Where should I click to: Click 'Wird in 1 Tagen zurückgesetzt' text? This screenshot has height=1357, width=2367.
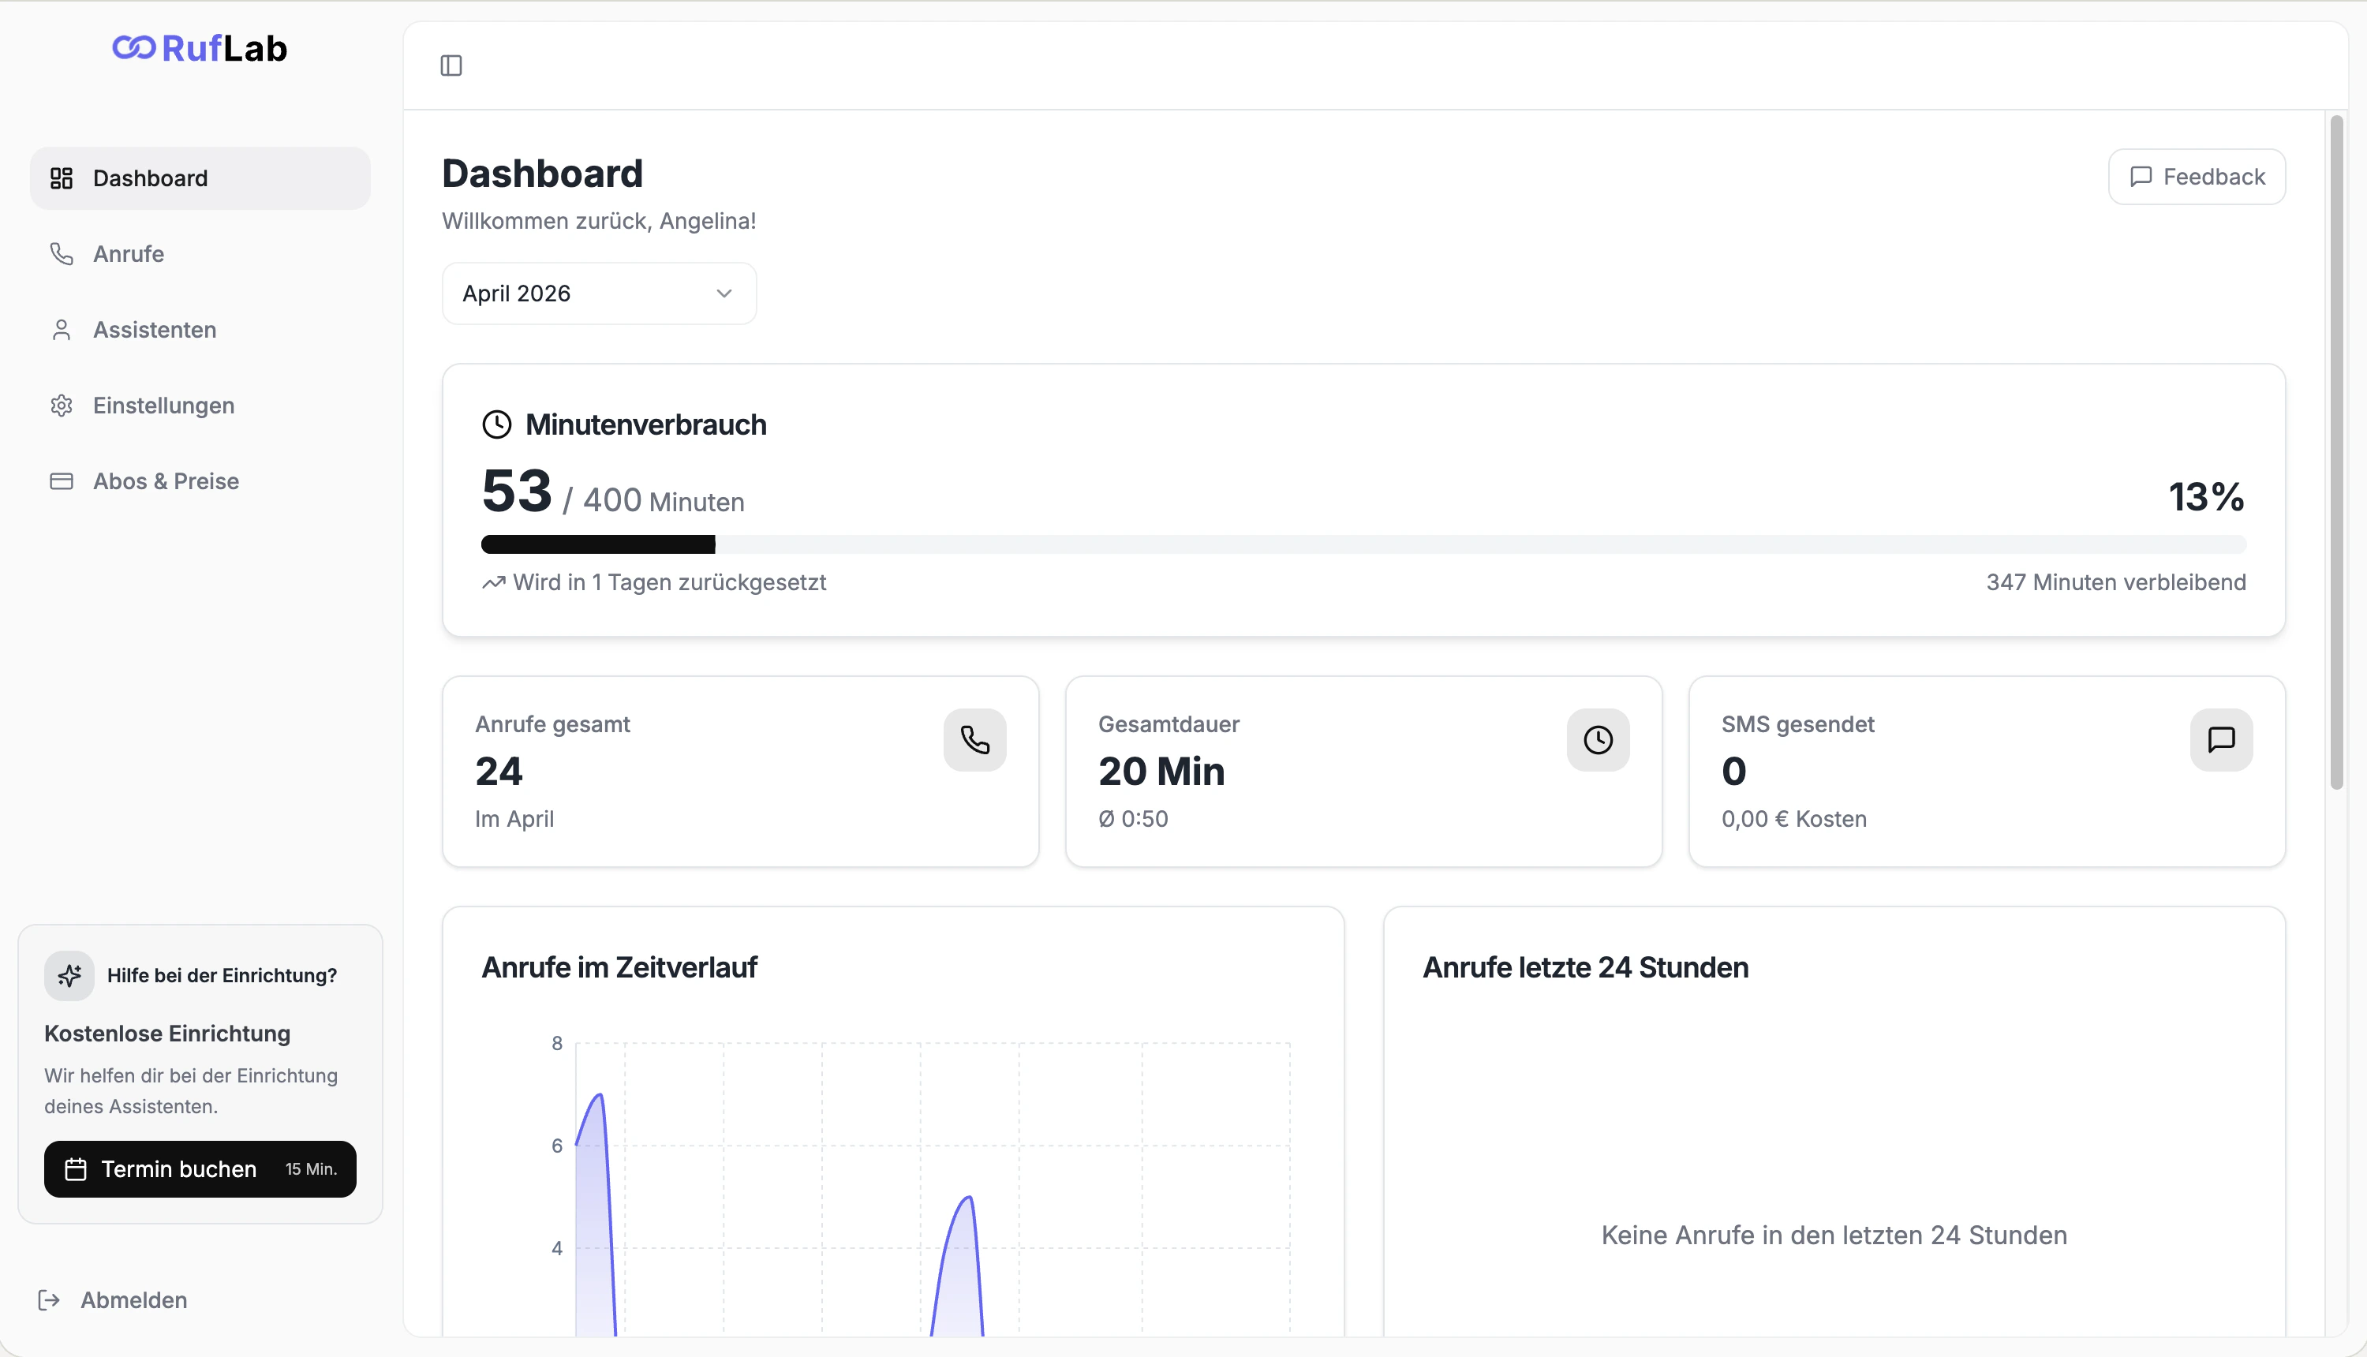(x=669, y=582)
